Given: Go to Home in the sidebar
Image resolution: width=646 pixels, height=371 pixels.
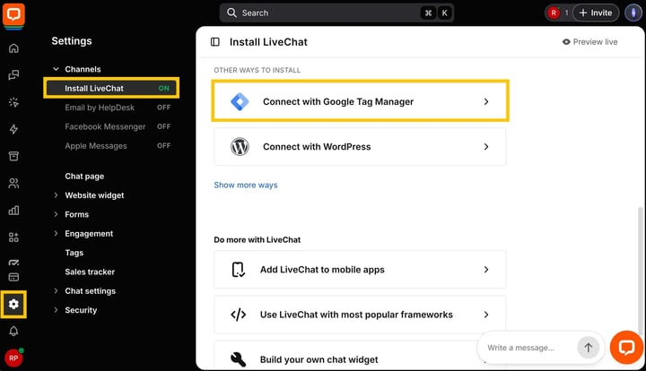Looking at the screenshot, I should (13, 48).
